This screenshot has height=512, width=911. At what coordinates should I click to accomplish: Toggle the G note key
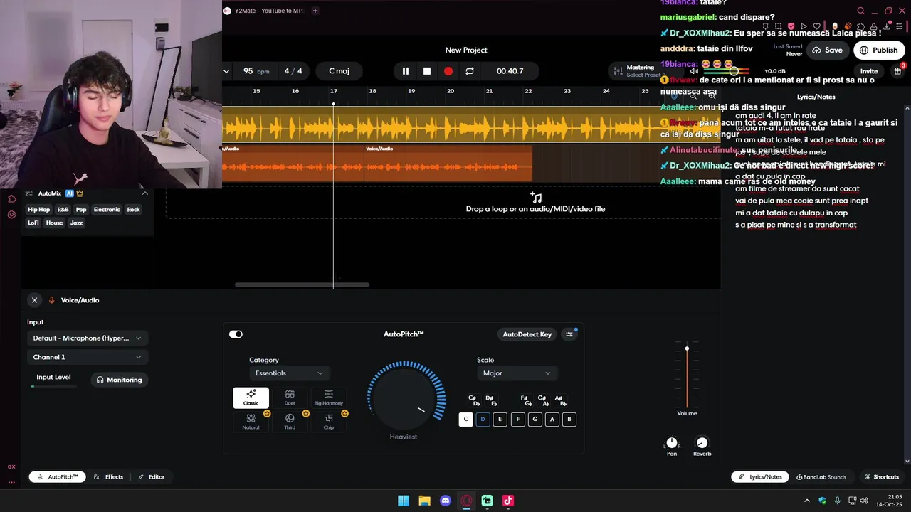535,420
